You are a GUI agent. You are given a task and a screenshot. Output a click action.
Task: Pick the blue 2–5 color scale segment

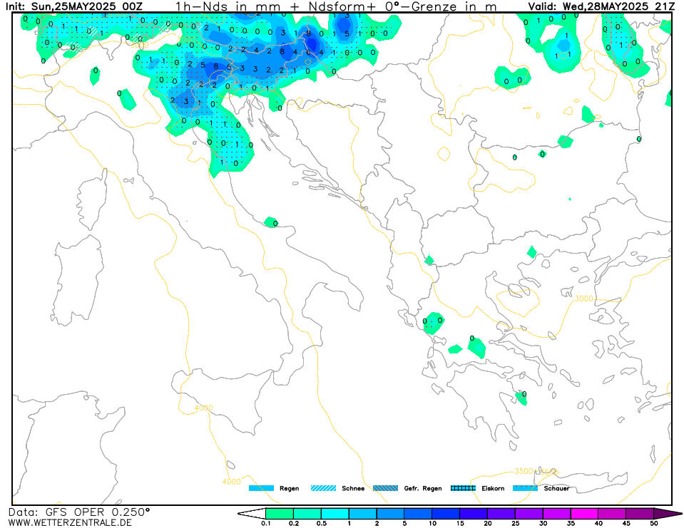tap(390, 514)
